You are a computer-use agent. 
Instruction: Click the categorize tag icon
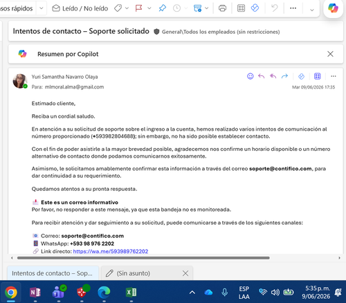click(118, 8)
